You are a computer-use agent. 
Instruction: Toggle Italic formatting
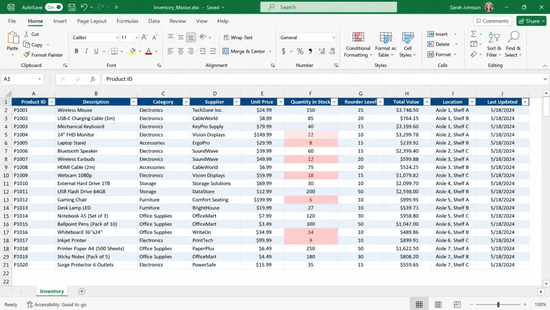(x=86, y=51)
